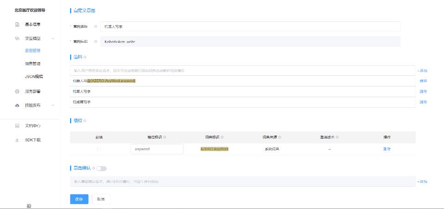Screen dimensions: 444x209
Task: Click the help icon next to 意图确认
Action: tap(94, 168)
